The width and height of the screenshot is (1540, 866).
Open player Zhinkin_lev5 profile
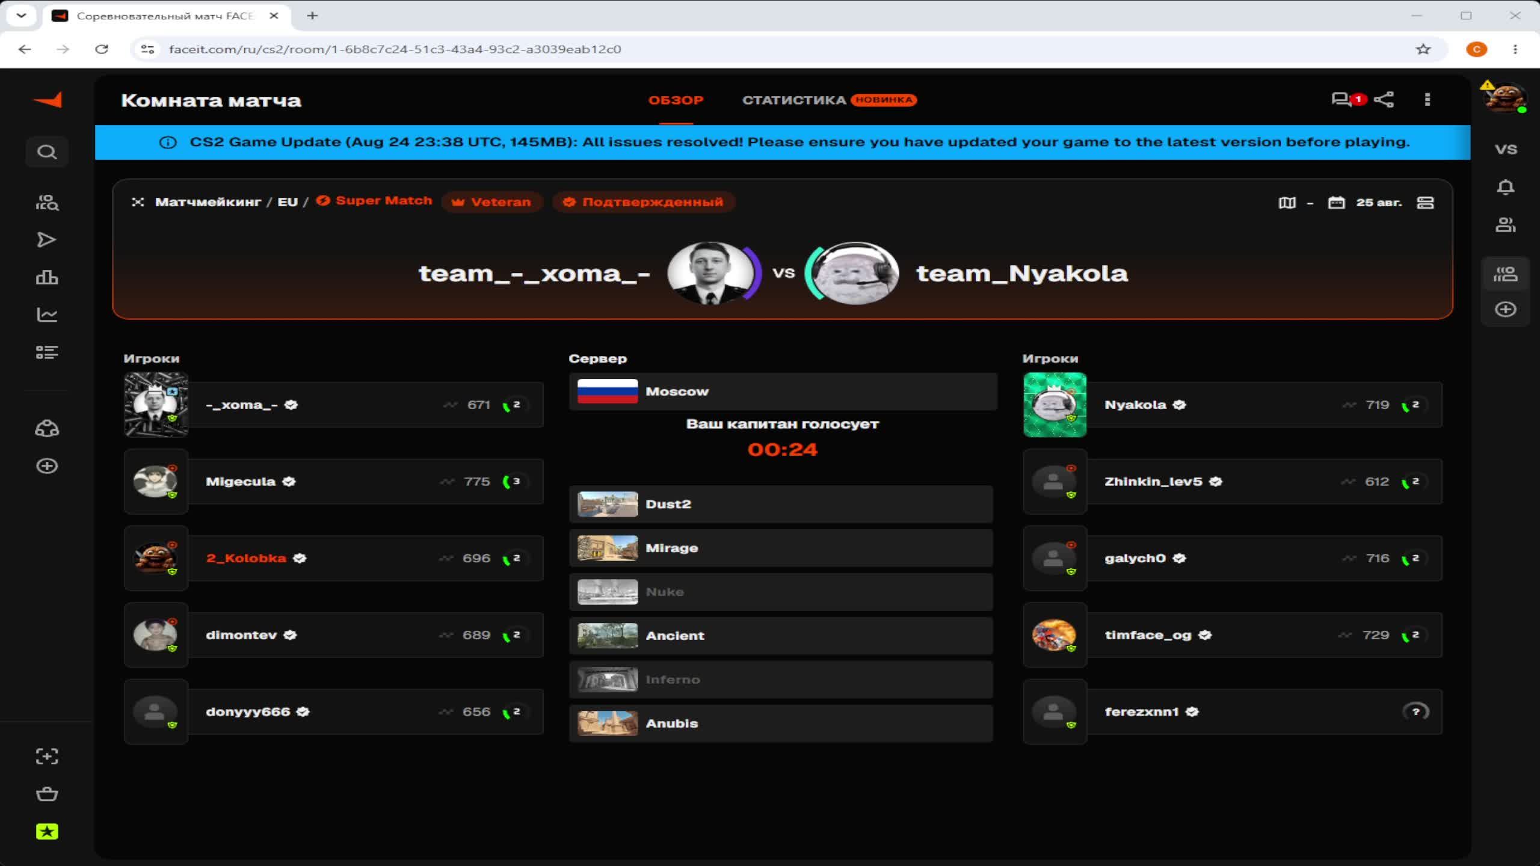pyautogui.click(x=1233, y=482)
